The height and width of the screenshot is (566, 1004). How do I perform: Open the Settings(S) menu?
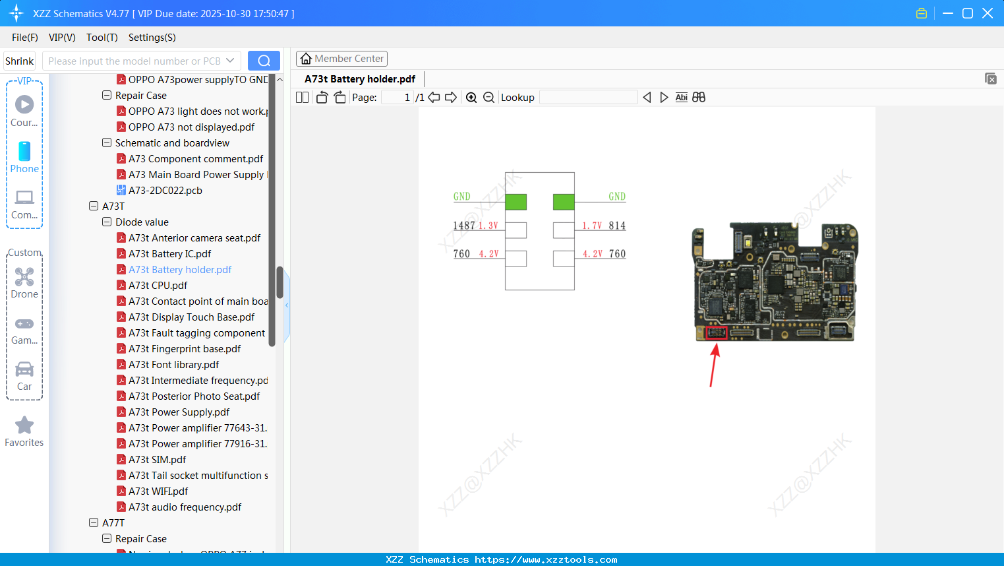tap(152, 38)
